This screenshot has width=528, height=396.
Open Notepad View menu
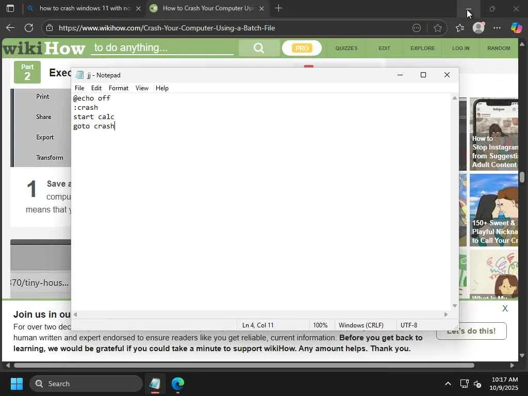(x=142, y=88)
